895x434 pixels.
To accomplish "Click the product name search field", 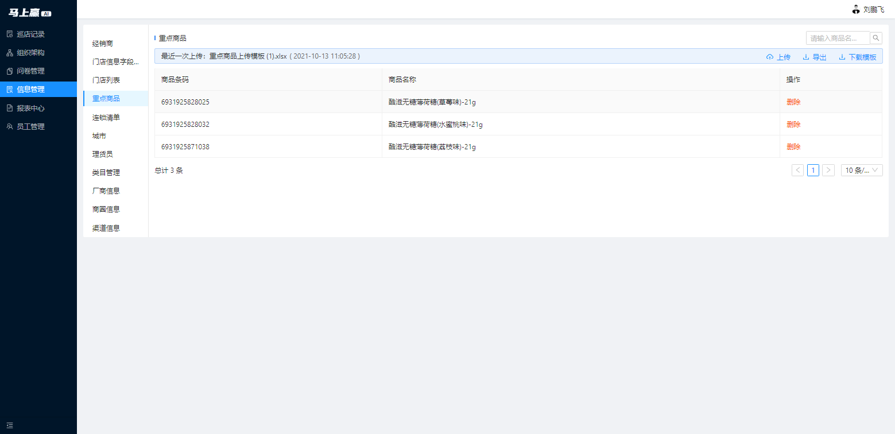I will pyautogui.click(x=838, y=38).
